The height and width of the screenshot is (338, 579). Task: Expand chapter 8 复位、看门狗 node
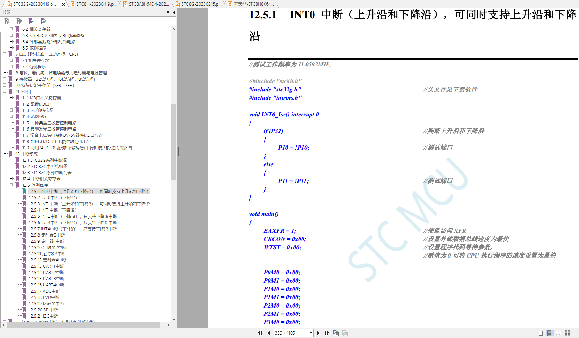5,73
